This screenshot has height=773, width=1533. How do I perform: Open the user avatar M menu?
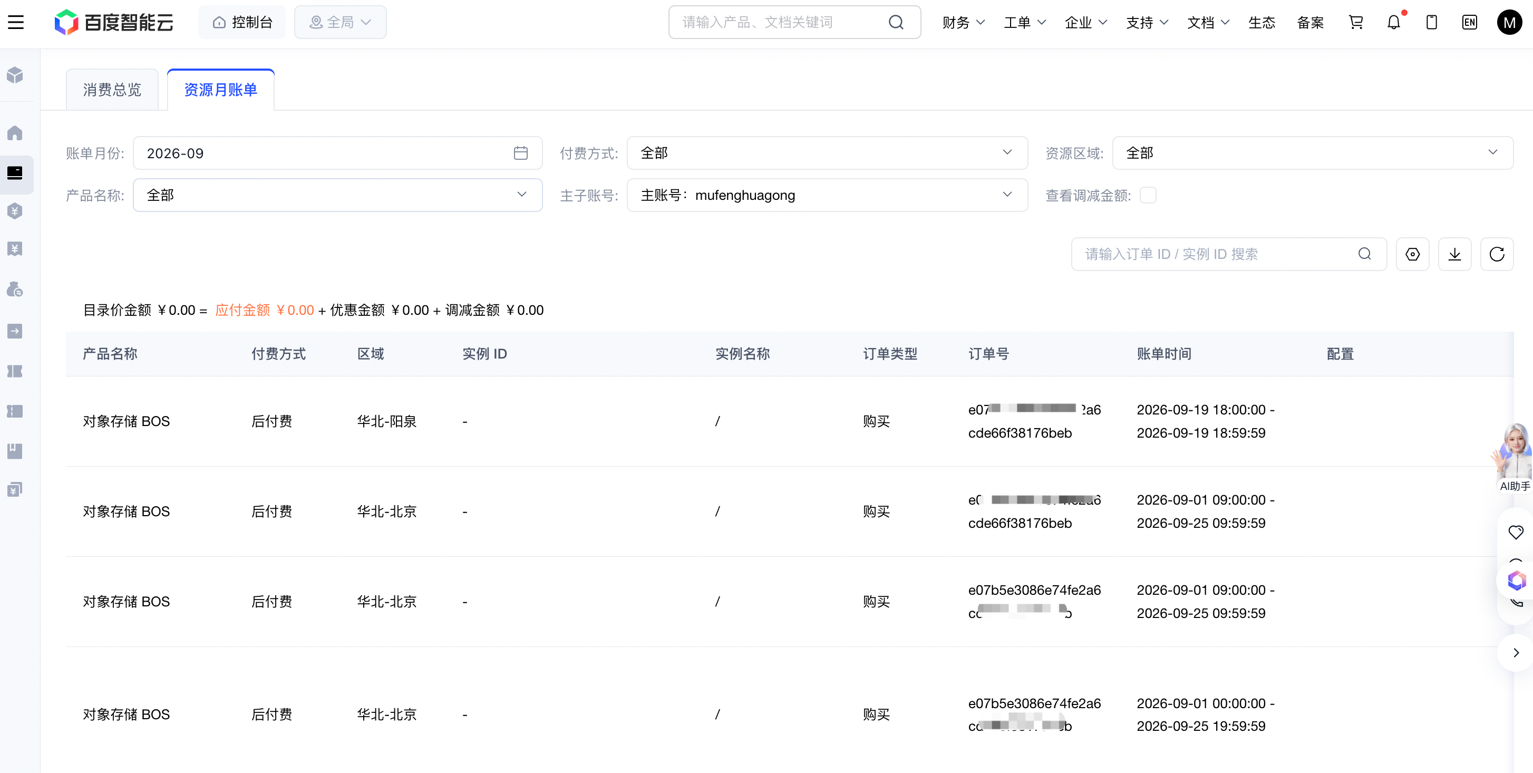click(1509, 23)
